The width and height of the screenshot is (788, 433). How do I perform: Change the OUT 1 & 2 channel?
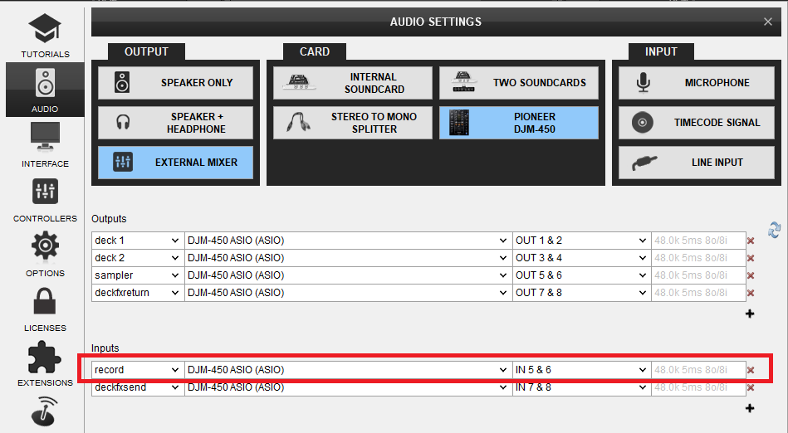(x=581, y=241)
